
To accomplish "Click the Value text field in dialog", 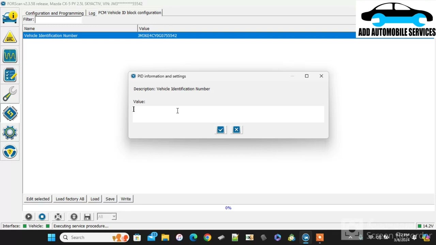I will [228, 114].
